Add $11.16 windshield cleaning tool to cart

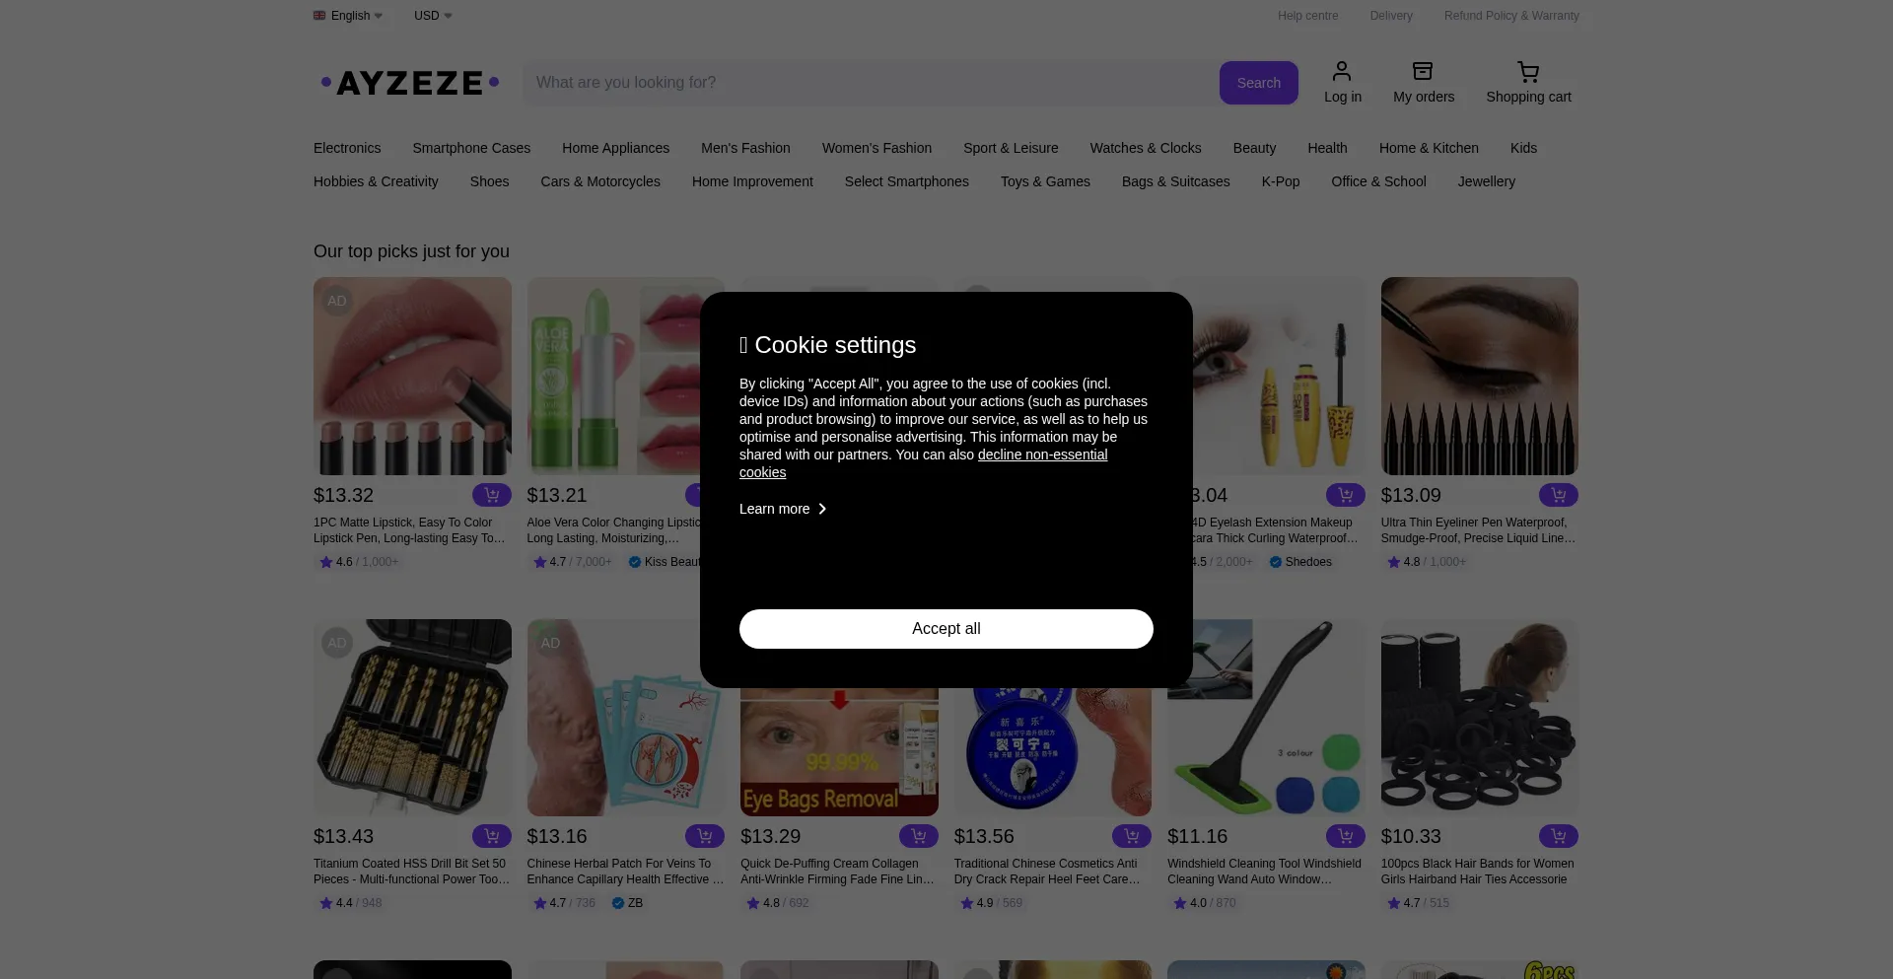point(1345,836)
